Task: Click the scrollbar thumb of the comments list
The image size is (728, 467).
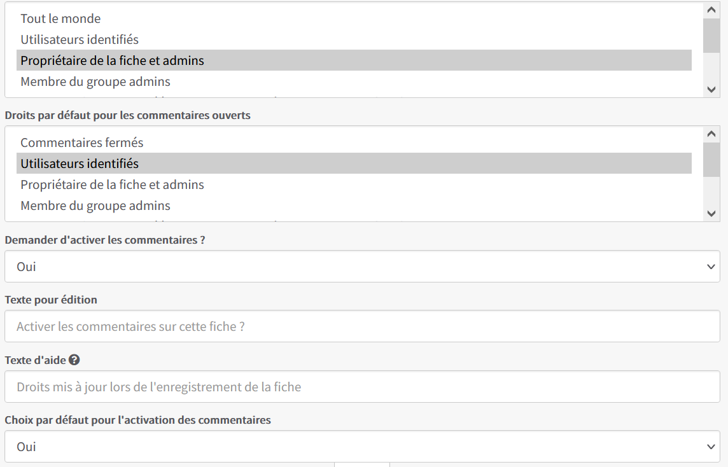Action: 711,160
